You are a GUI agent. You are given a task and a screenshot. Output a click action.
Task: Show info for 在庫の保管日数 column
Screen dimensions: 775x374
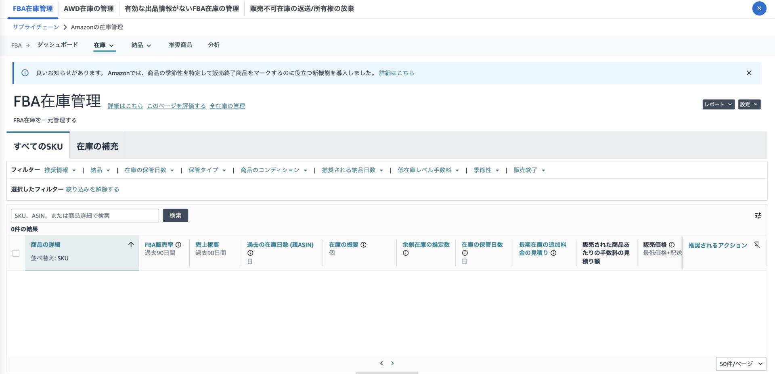(x=465, y=253)
